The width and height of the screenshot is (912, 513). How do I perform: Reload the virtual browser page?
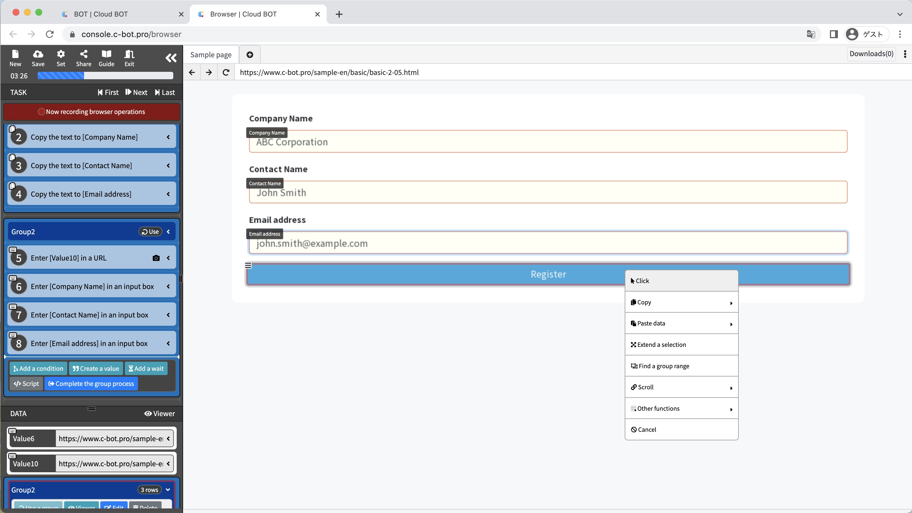226,72
